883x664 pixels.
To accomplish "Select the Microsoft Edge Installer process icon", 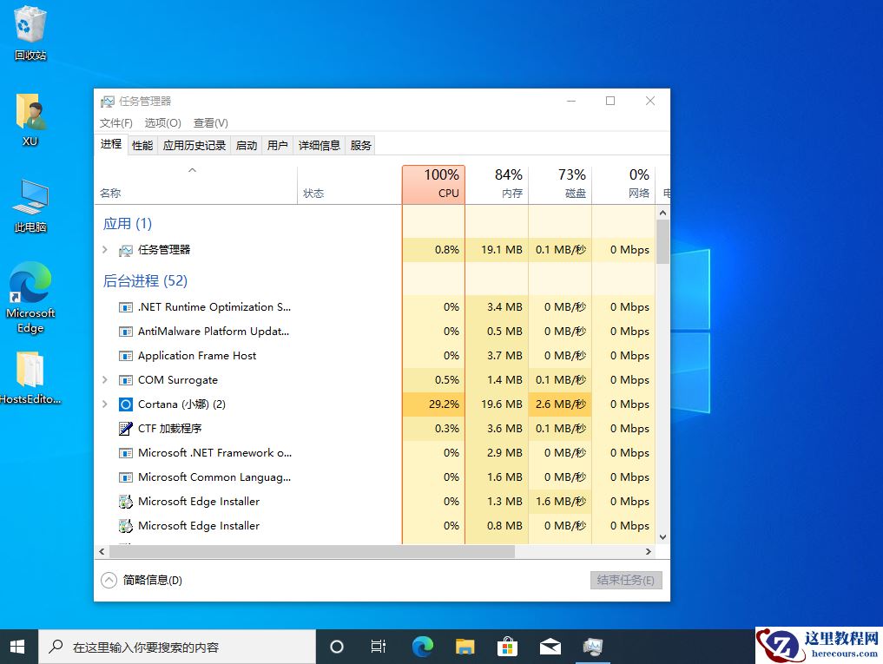I will click(x=124, y=501).
